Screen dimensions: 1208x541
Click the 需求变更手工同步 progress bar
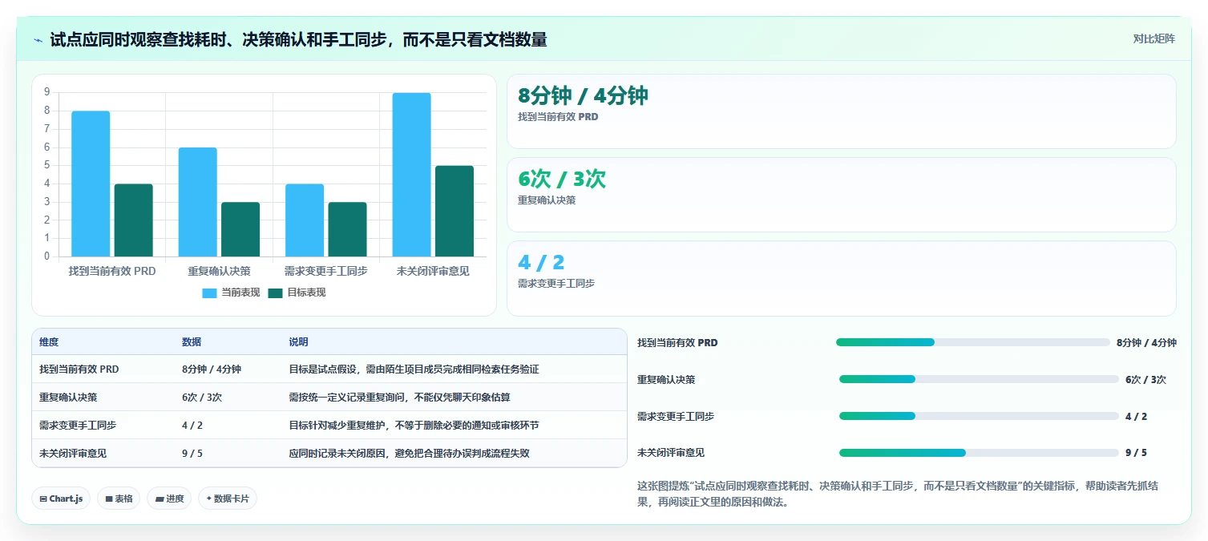(x=979, y=416)
